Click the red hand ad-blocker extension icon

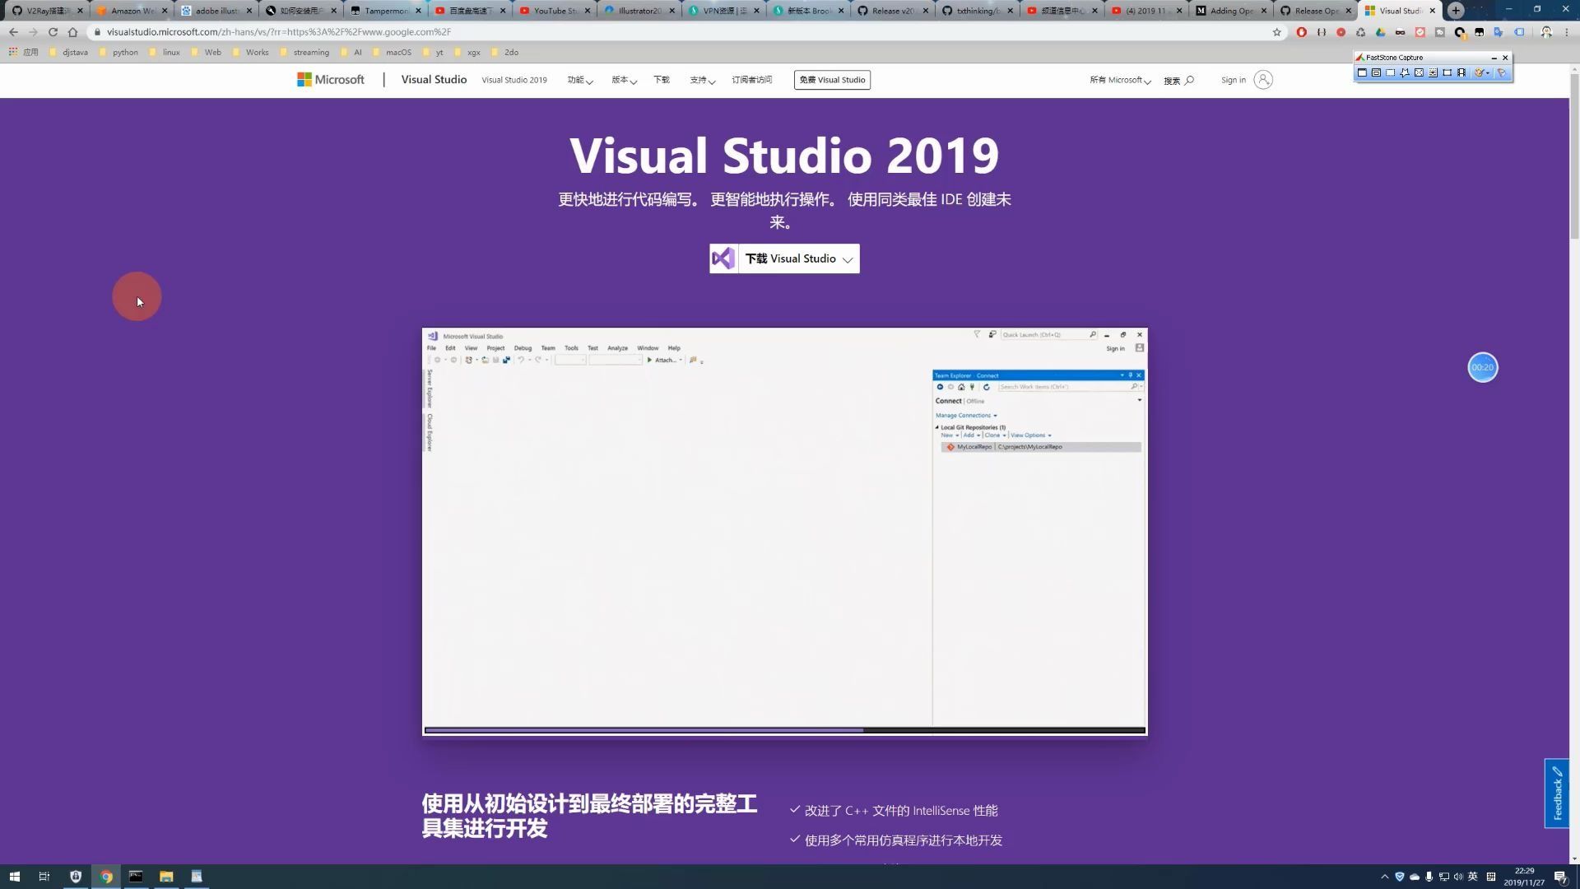pyautogui.click(x=1302, y=32)
